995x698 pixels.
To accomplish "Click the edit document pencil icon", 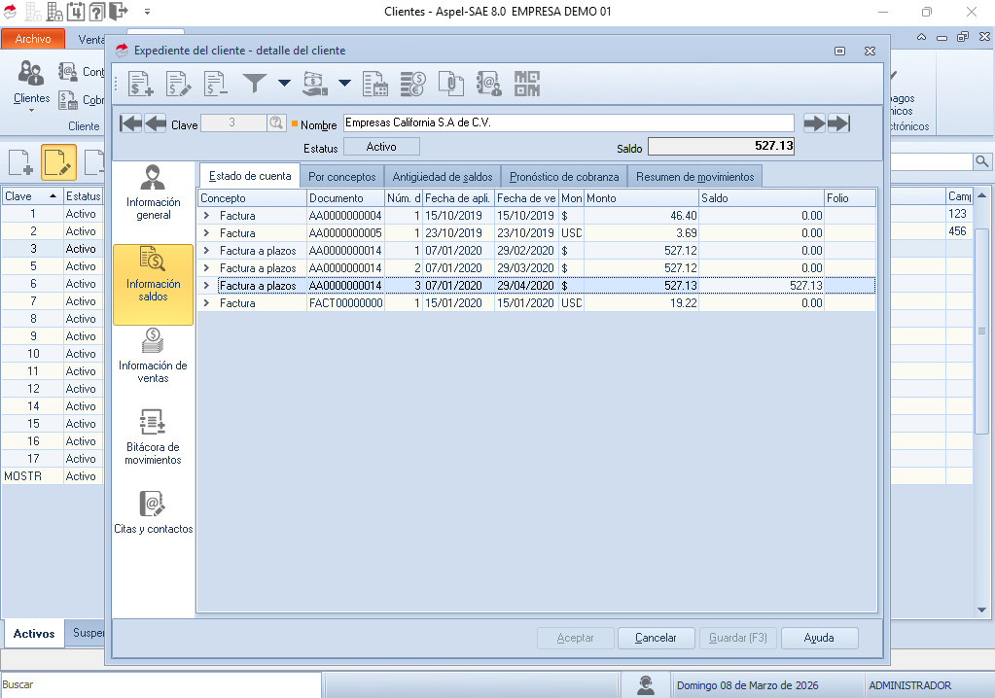I will click(x=179, y=85).
